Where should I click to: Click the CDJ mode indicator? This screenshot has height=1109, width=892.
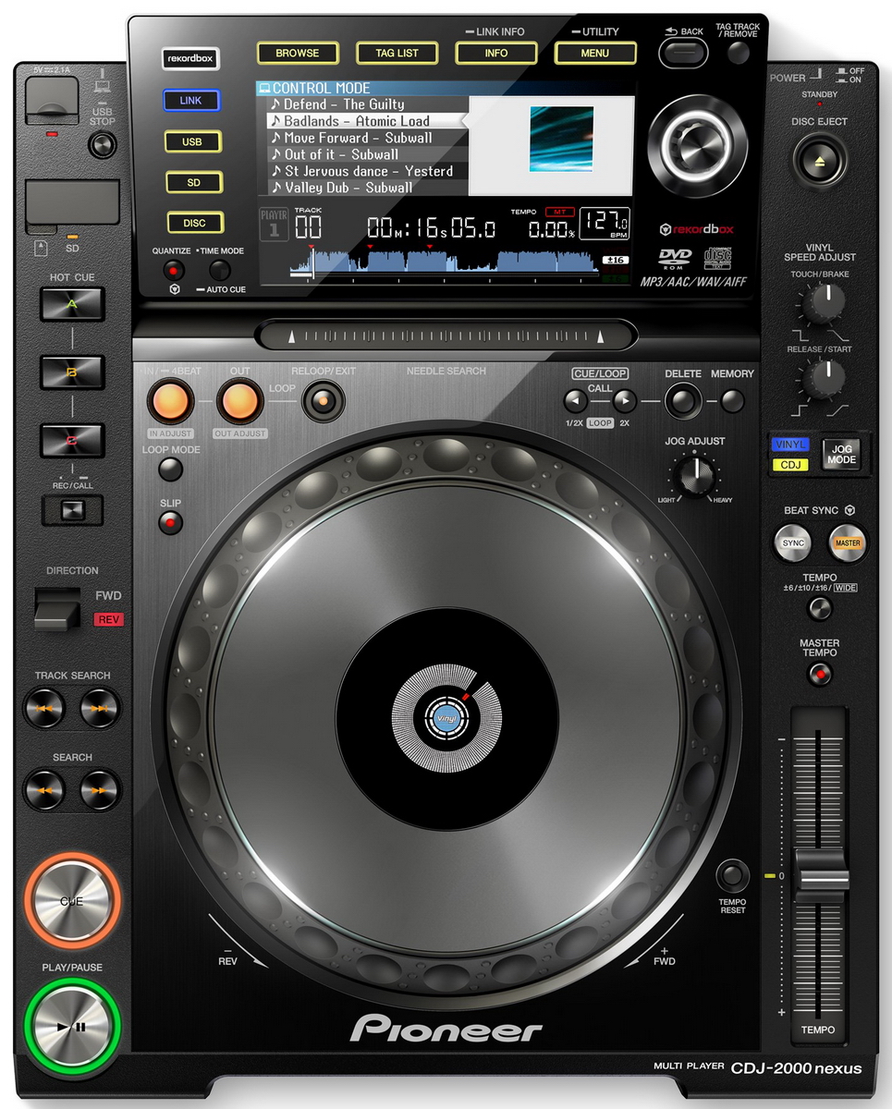coord(790,465)
